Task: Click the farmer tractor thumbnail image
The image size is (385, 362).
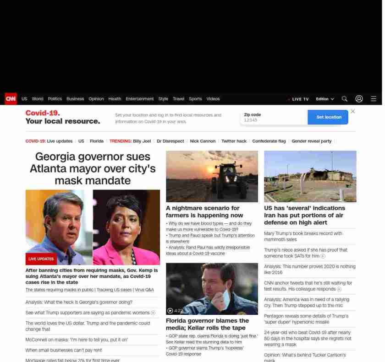Action: [212, 176]
